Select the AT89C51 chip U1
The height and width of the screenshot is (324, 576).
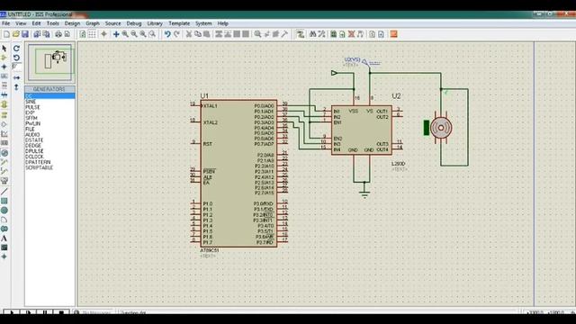pyautogui.click(x=238, y=174)
